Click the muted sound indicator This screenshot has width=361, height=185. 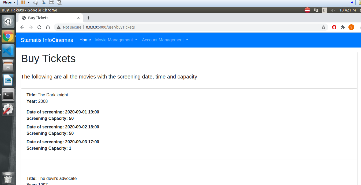point(333,10)
